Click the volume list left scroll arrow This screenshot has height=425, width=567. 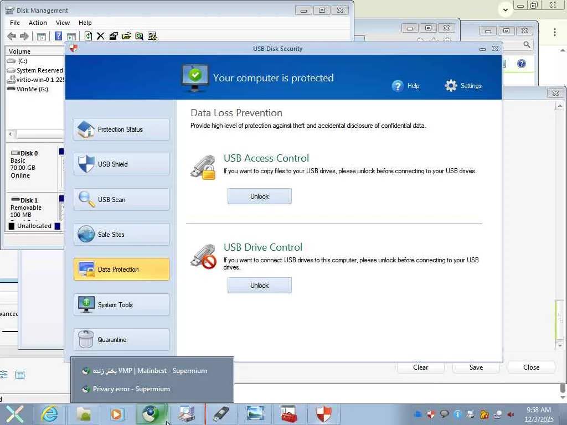click(x=11, y=134)
